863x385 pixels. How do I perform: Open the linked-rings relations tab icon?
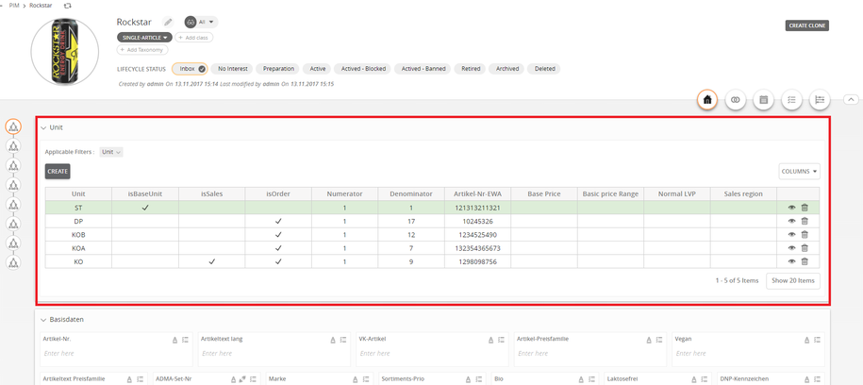(736, 100)
